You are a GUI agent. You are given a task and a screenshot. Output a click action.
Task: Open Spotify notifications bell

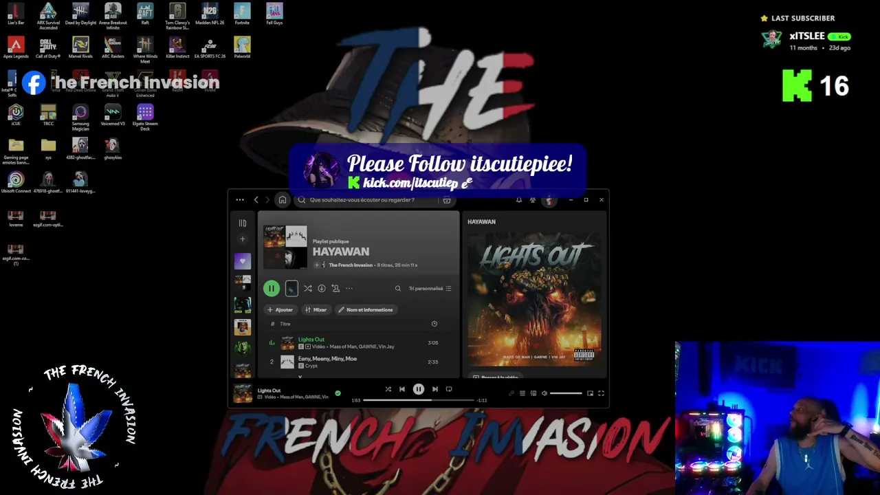coord(518,200)
